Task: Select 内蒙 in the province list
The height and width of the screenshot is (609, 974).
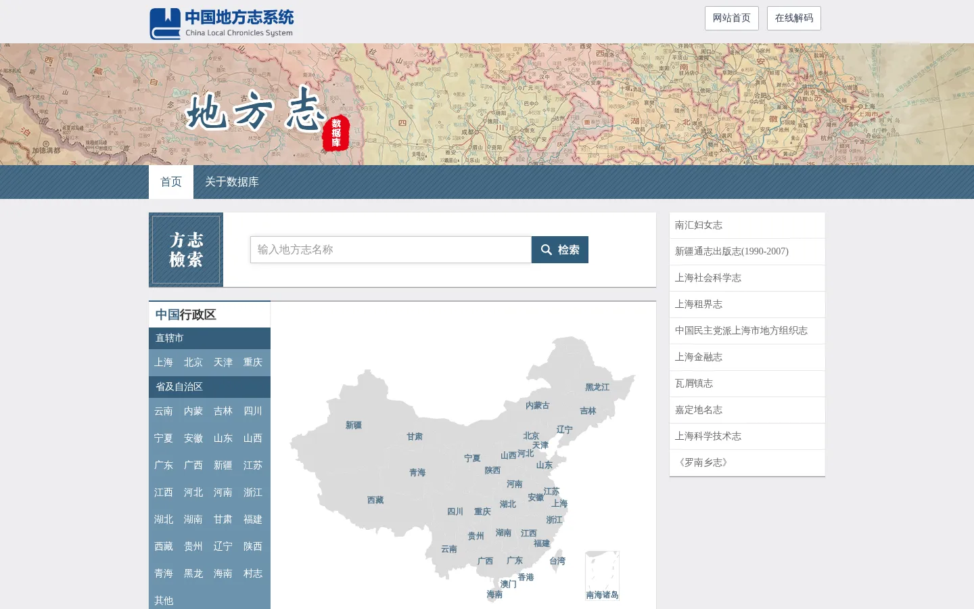Action: [x=193, y=411]
